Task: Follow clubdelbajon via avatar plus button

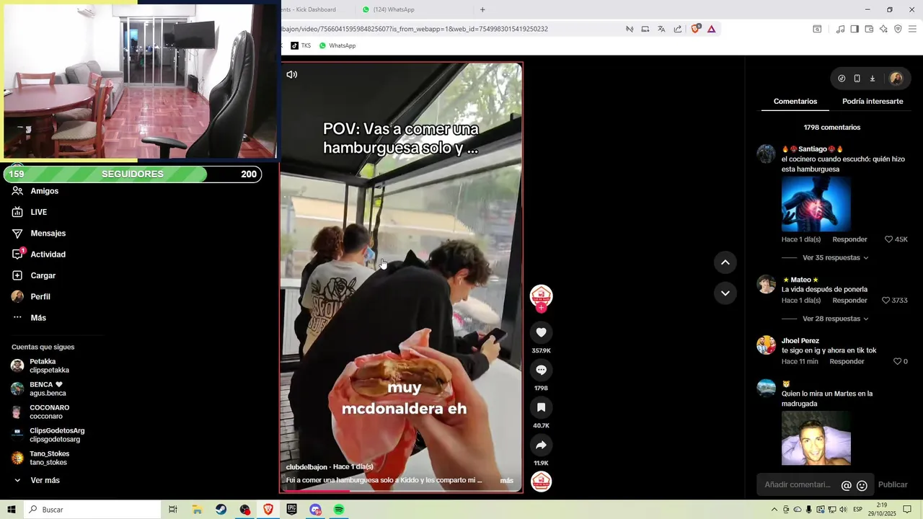Action: point(541,308)
